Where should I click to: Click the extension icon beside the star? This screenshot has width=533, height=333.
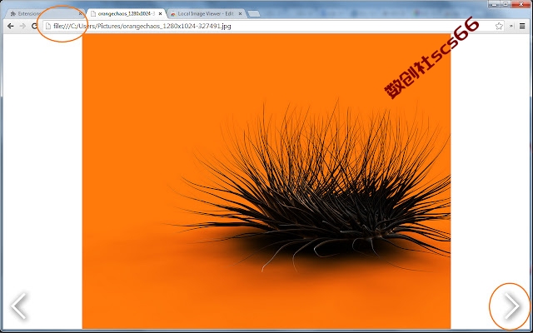click(511, 26)
